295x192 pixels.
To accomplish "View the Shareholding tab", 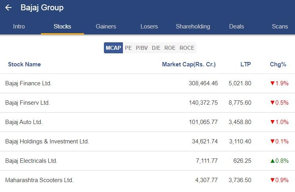I will tap(193, 26).
